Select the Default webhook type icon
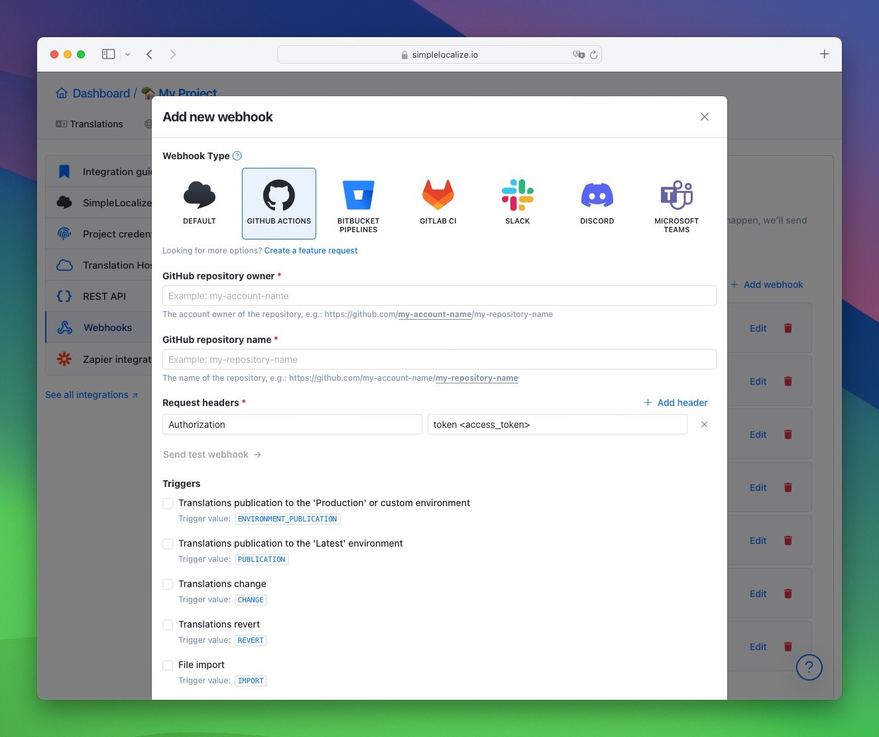879x737 pixels. [200, 196]
